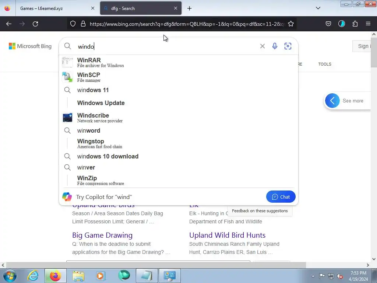
Task: Click the Sign in button
Action: click(x=362, y=46)
